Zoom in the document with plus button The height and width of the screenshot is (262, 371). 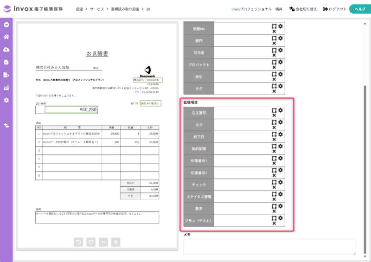(x=115, y=242)
